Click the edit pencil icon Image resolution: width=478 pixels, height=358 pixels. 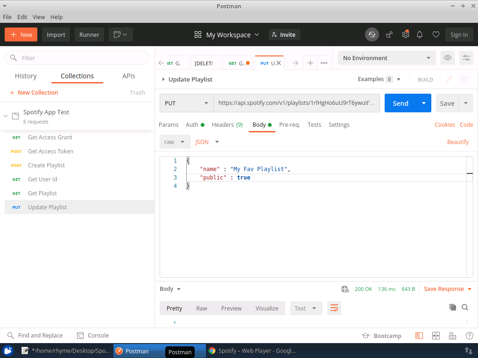(x=449, y=79)
